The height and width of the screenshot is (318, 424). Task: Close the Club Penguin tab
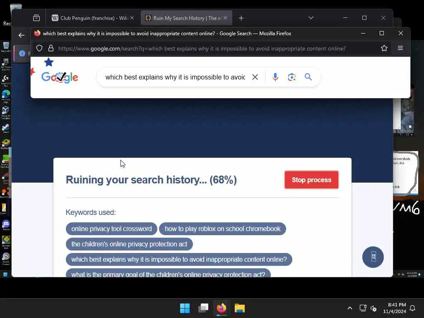click(132, 18)
